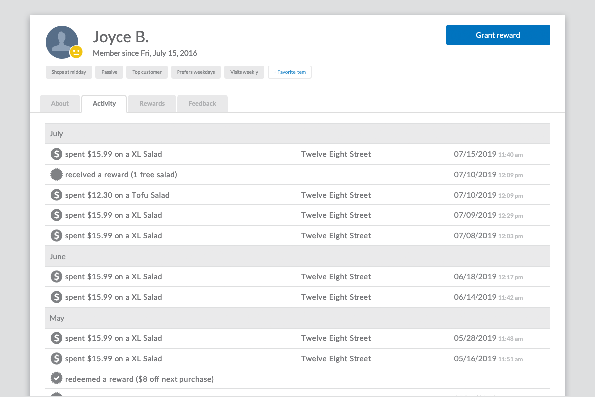Open the Feedback tab
The width and height of the screenshot is (595, 397).
point(202,104)
